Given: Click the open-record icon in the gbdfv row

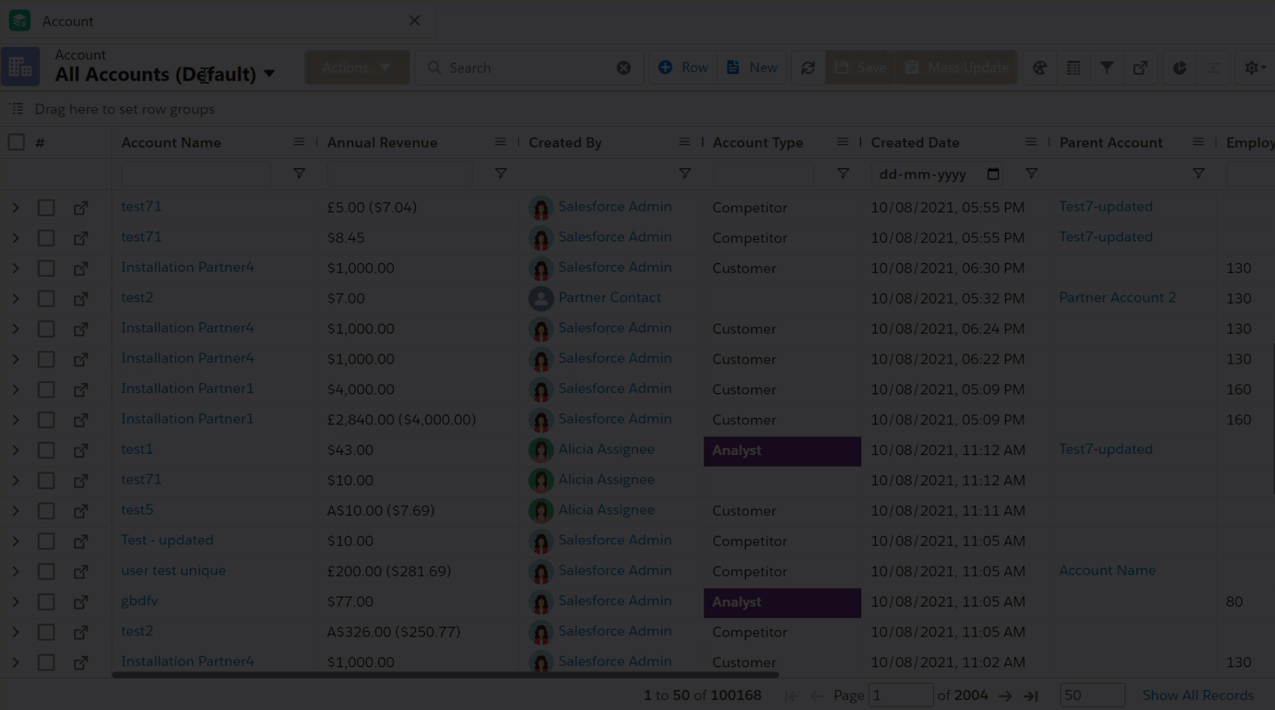Looking at the screenshot, I should pos(81,602).
